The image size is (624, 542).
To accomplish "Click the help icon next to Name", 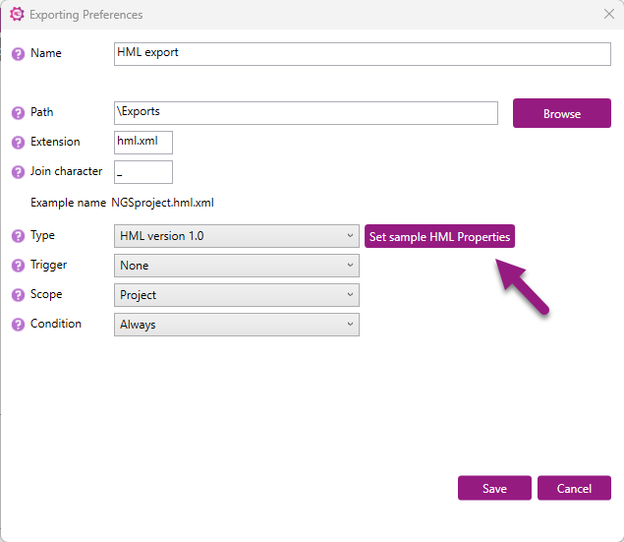I will coord(18,54).
